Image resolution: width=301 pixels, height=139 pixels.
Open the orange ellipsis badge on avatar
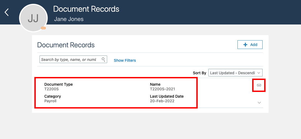coord(43,28)
